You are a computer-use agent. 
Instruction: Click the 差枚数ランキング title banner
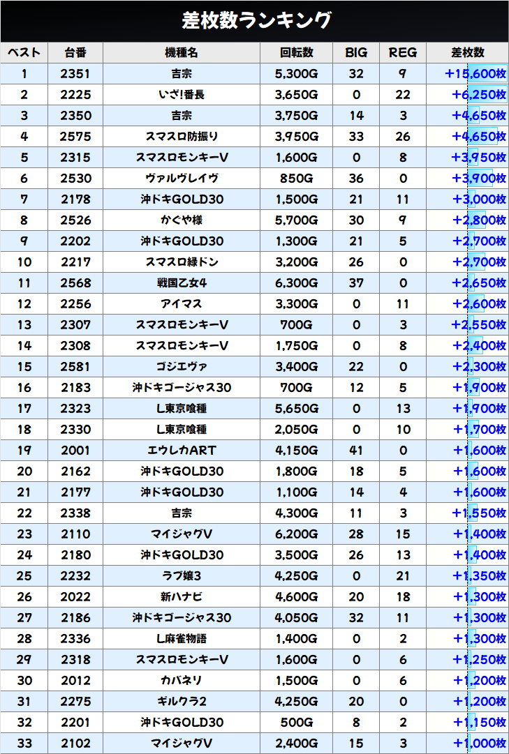pyautogui.click(x=254, y=21)
